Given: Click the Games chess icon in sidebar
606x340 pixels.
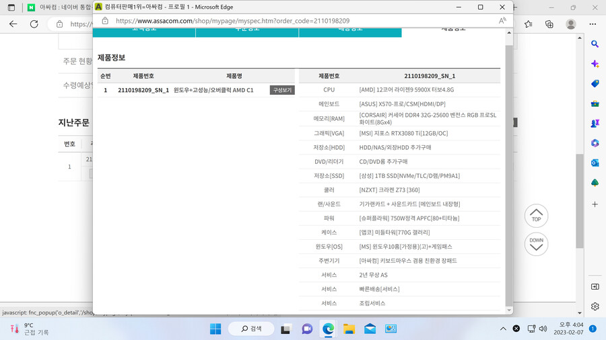Looking at the screenshot, I should (x=595, y=124).
